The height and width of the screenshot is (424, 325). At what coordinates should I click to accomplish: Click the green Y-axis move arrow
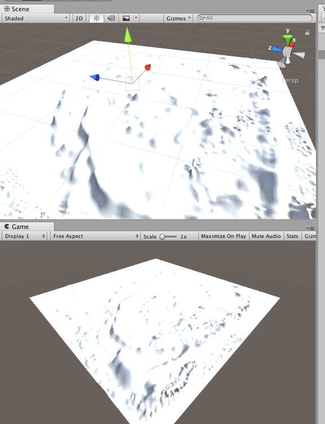128,34
